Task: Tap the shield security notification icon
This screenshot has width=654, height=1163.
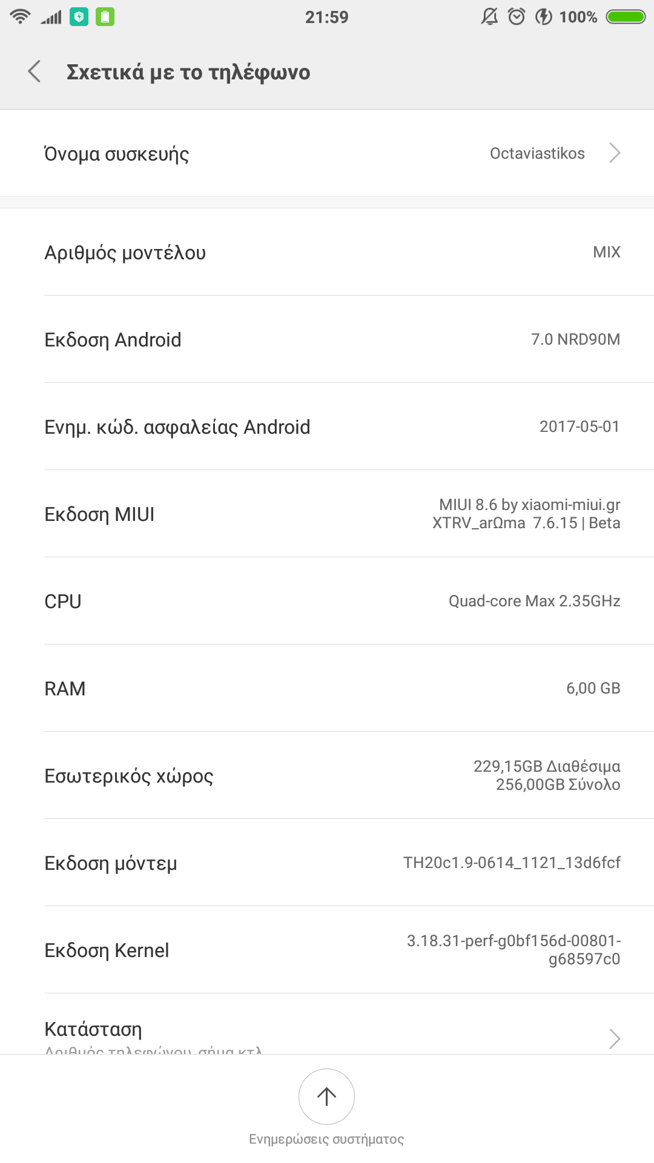Action: (79, 17)
